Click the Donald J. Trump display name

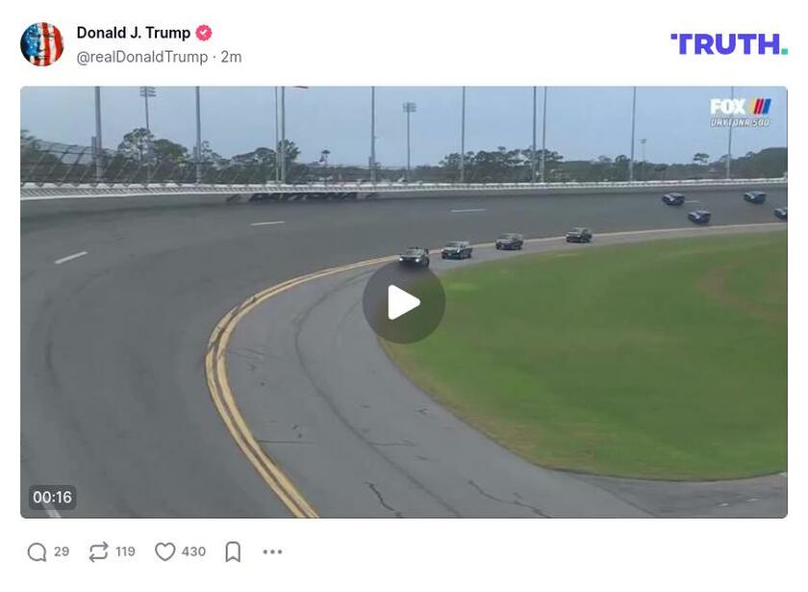[134, 33]
